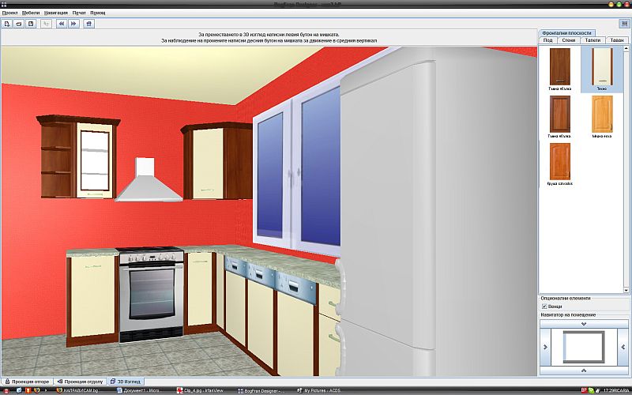Click the panel layout icon at top right
Viewport: 632px width, 395px height.
[624, 24]
